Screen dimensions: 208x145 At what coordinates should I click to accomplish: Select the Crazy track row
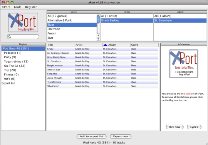click(103, 49)
